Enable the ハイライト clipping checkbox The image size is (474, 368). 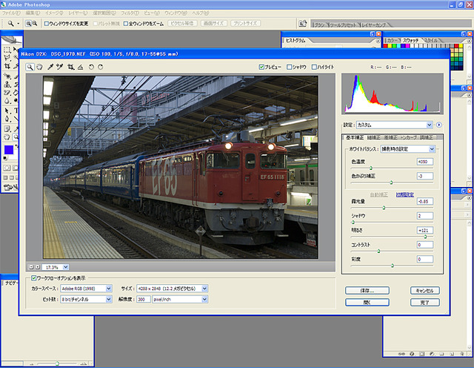coord(314,67)
